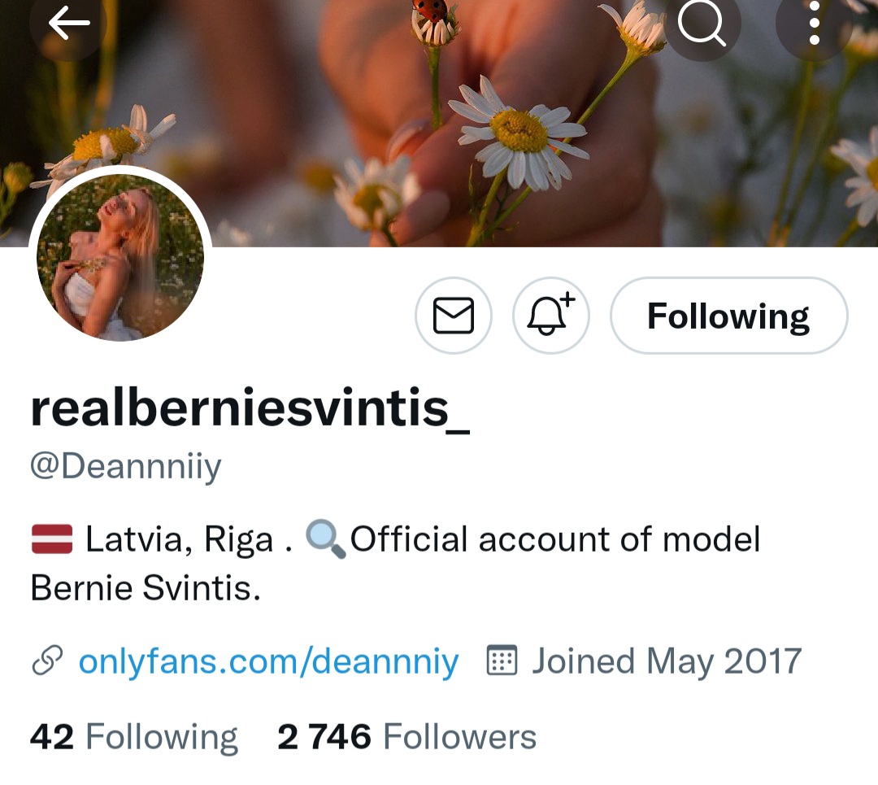Open the three-dot more options menu
The height and width of the screenshot is (785, 878).
click(x=813, y=24)
